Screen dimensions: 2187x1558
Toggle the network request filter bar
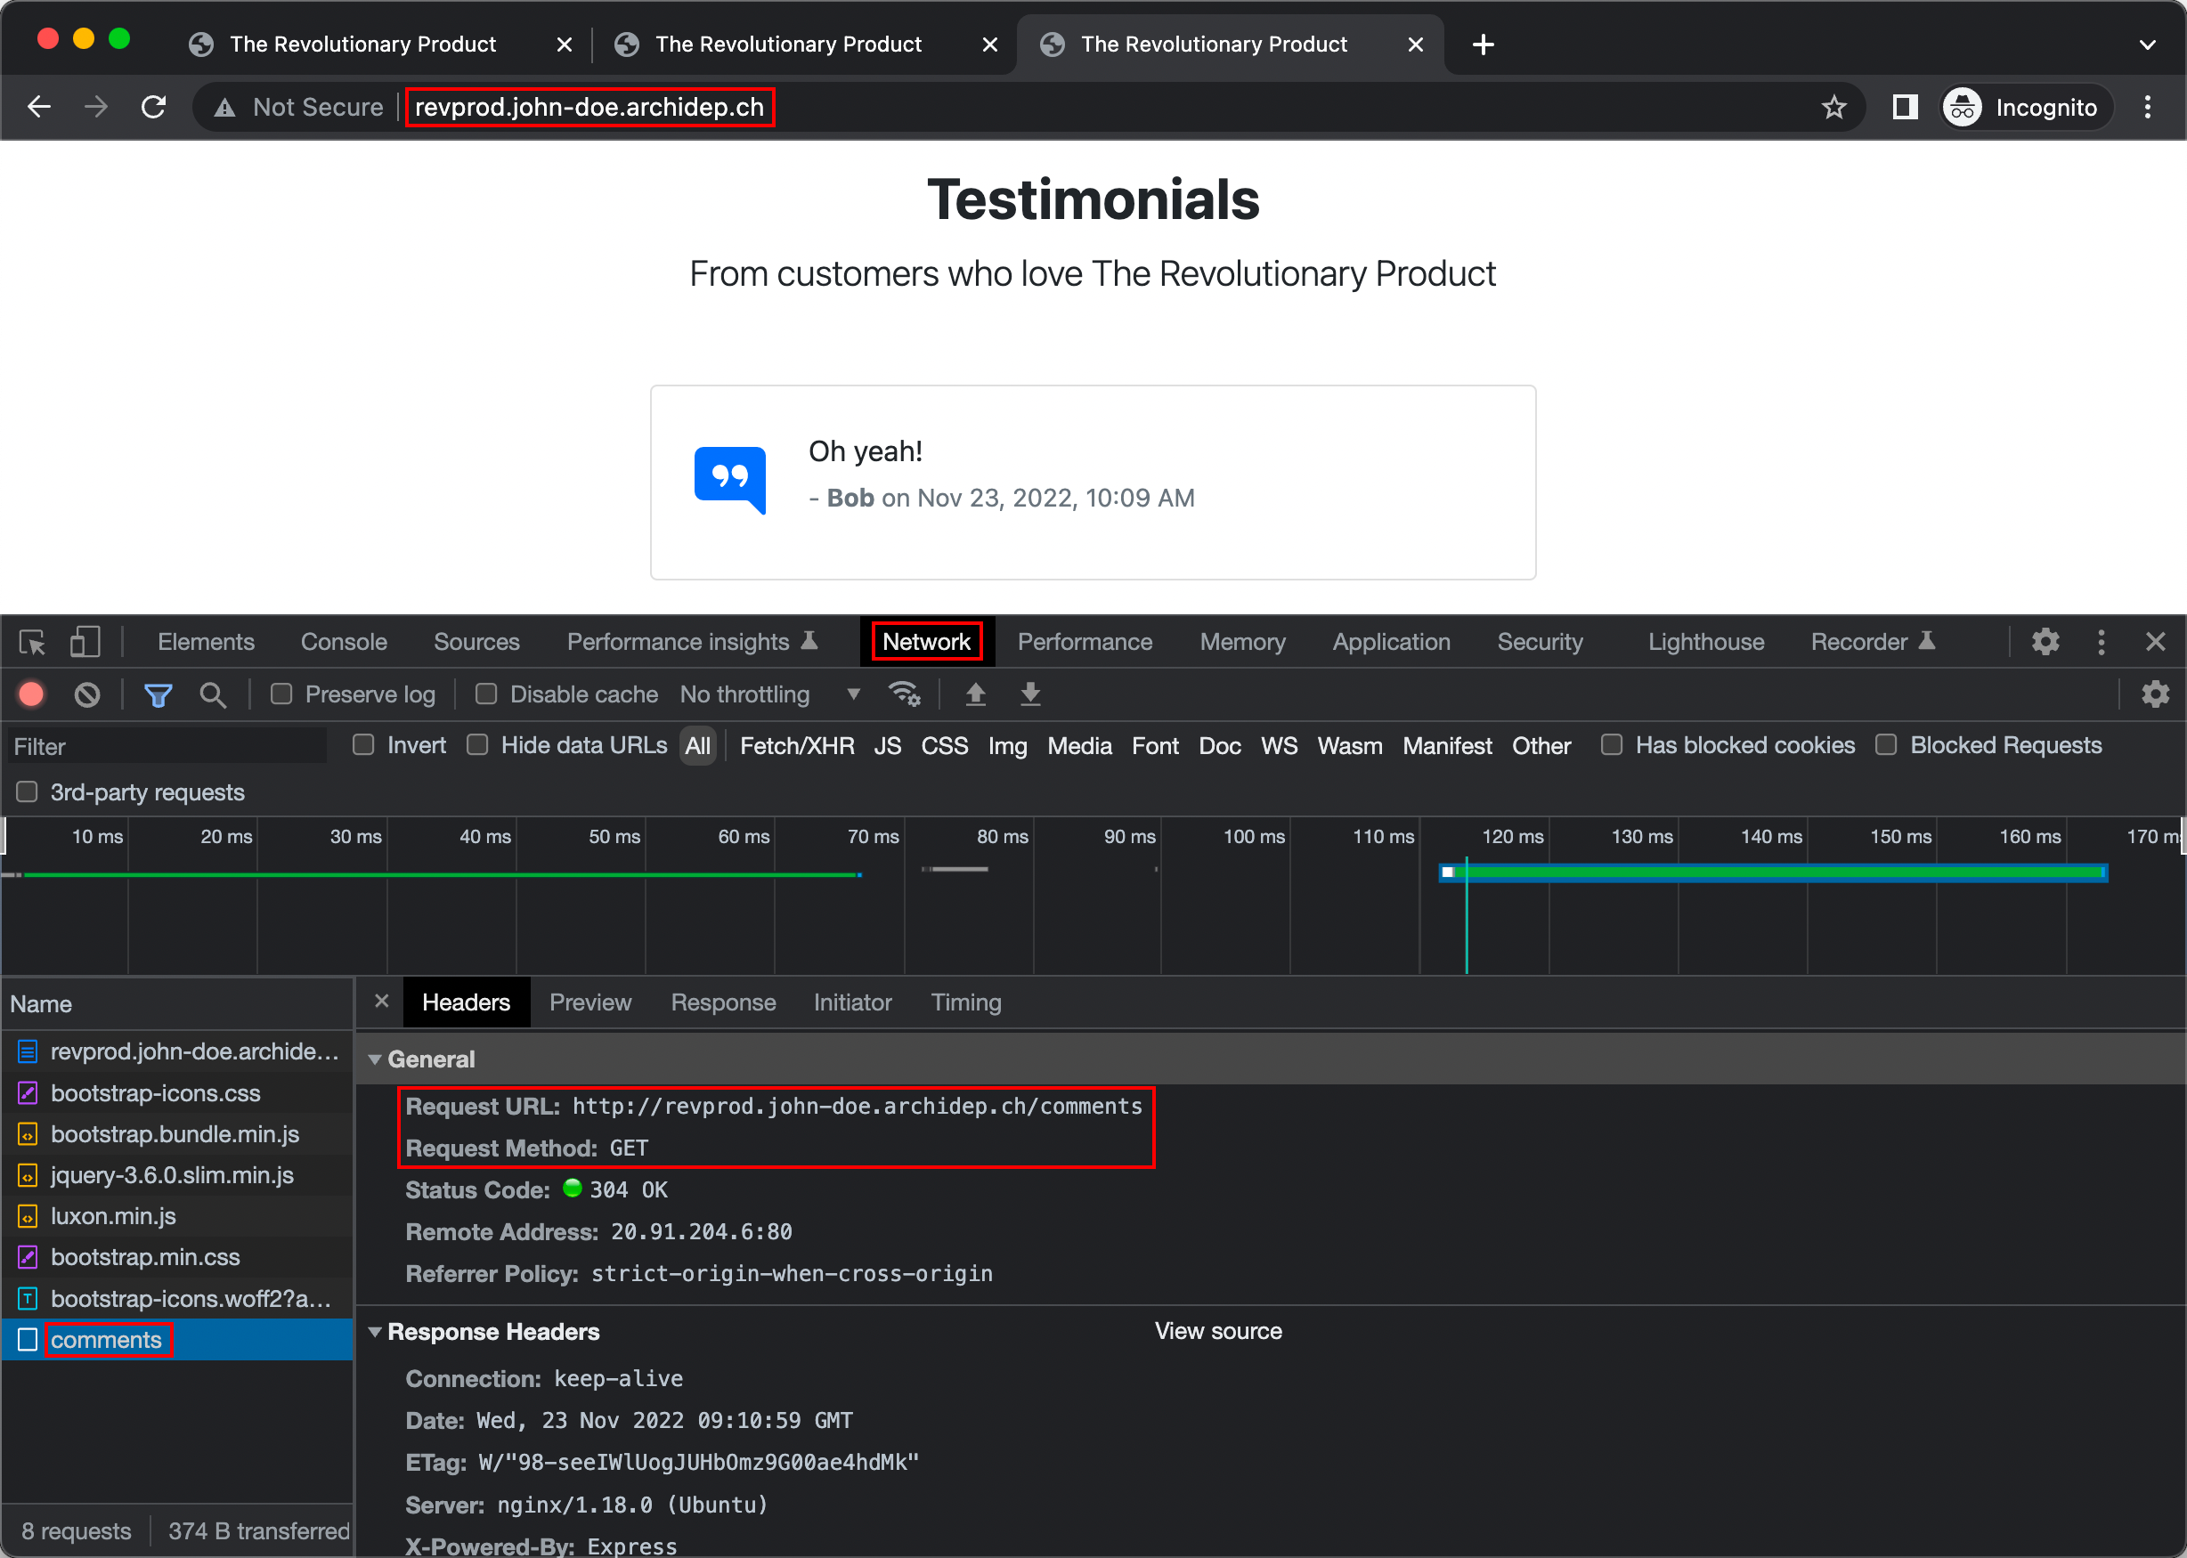(x=158, y=694)
